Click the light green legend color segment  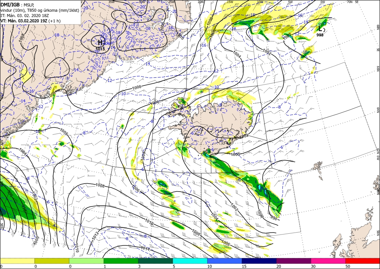(86, 261)
